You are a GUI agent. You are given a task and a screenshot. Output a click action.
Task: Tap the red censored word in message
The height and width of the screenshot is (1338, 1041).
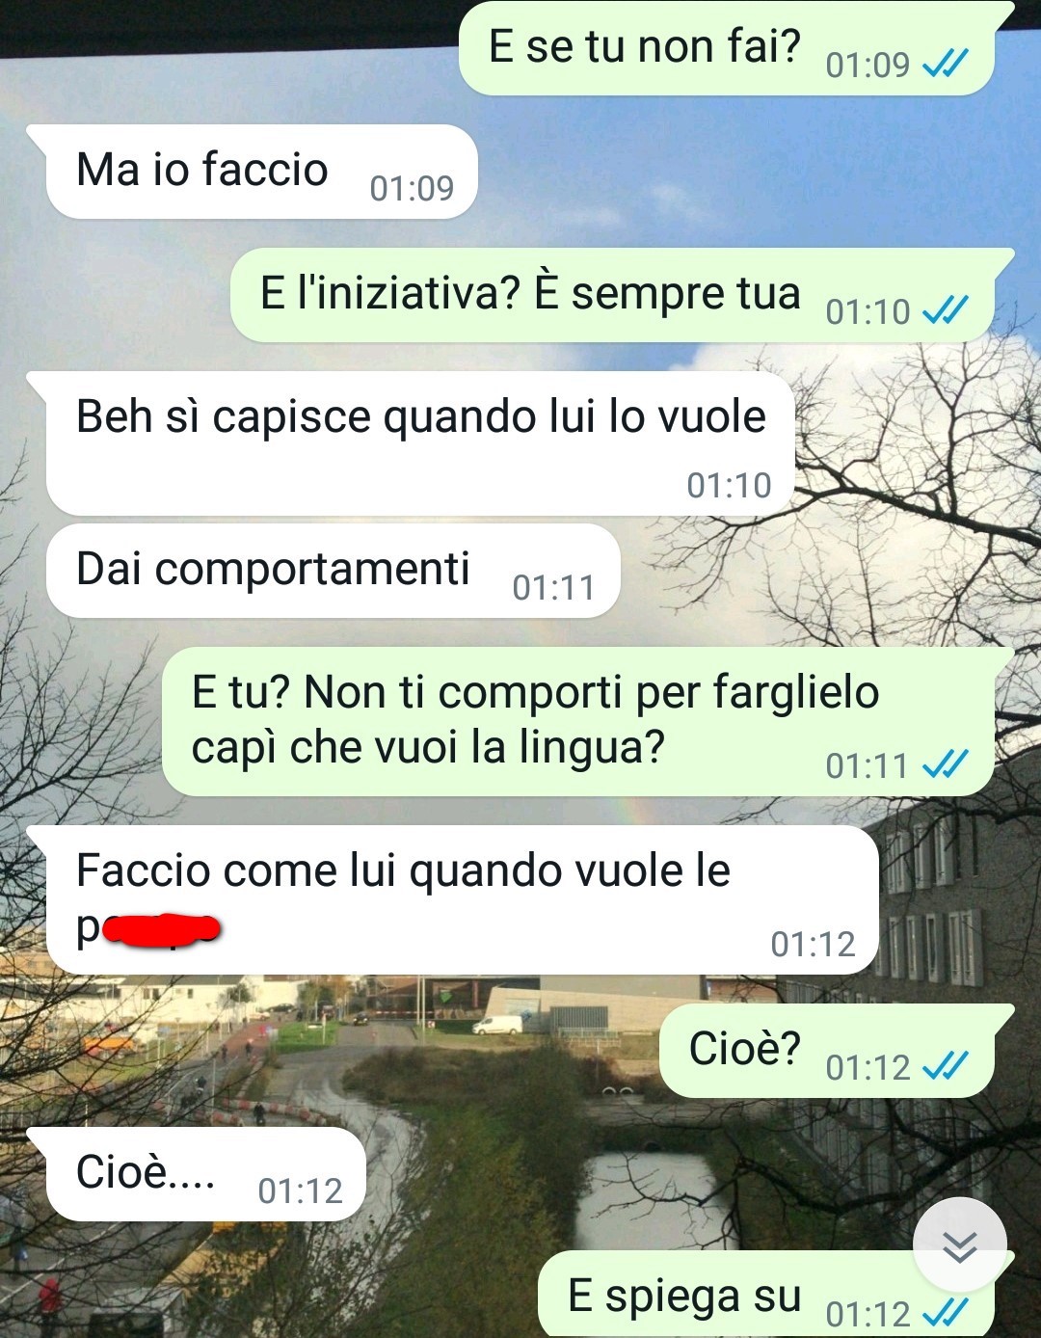[x=161, y=928]
